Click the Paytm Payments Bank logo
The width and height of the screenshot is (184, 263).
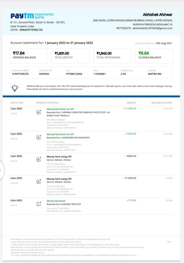[x=32, y=16]
